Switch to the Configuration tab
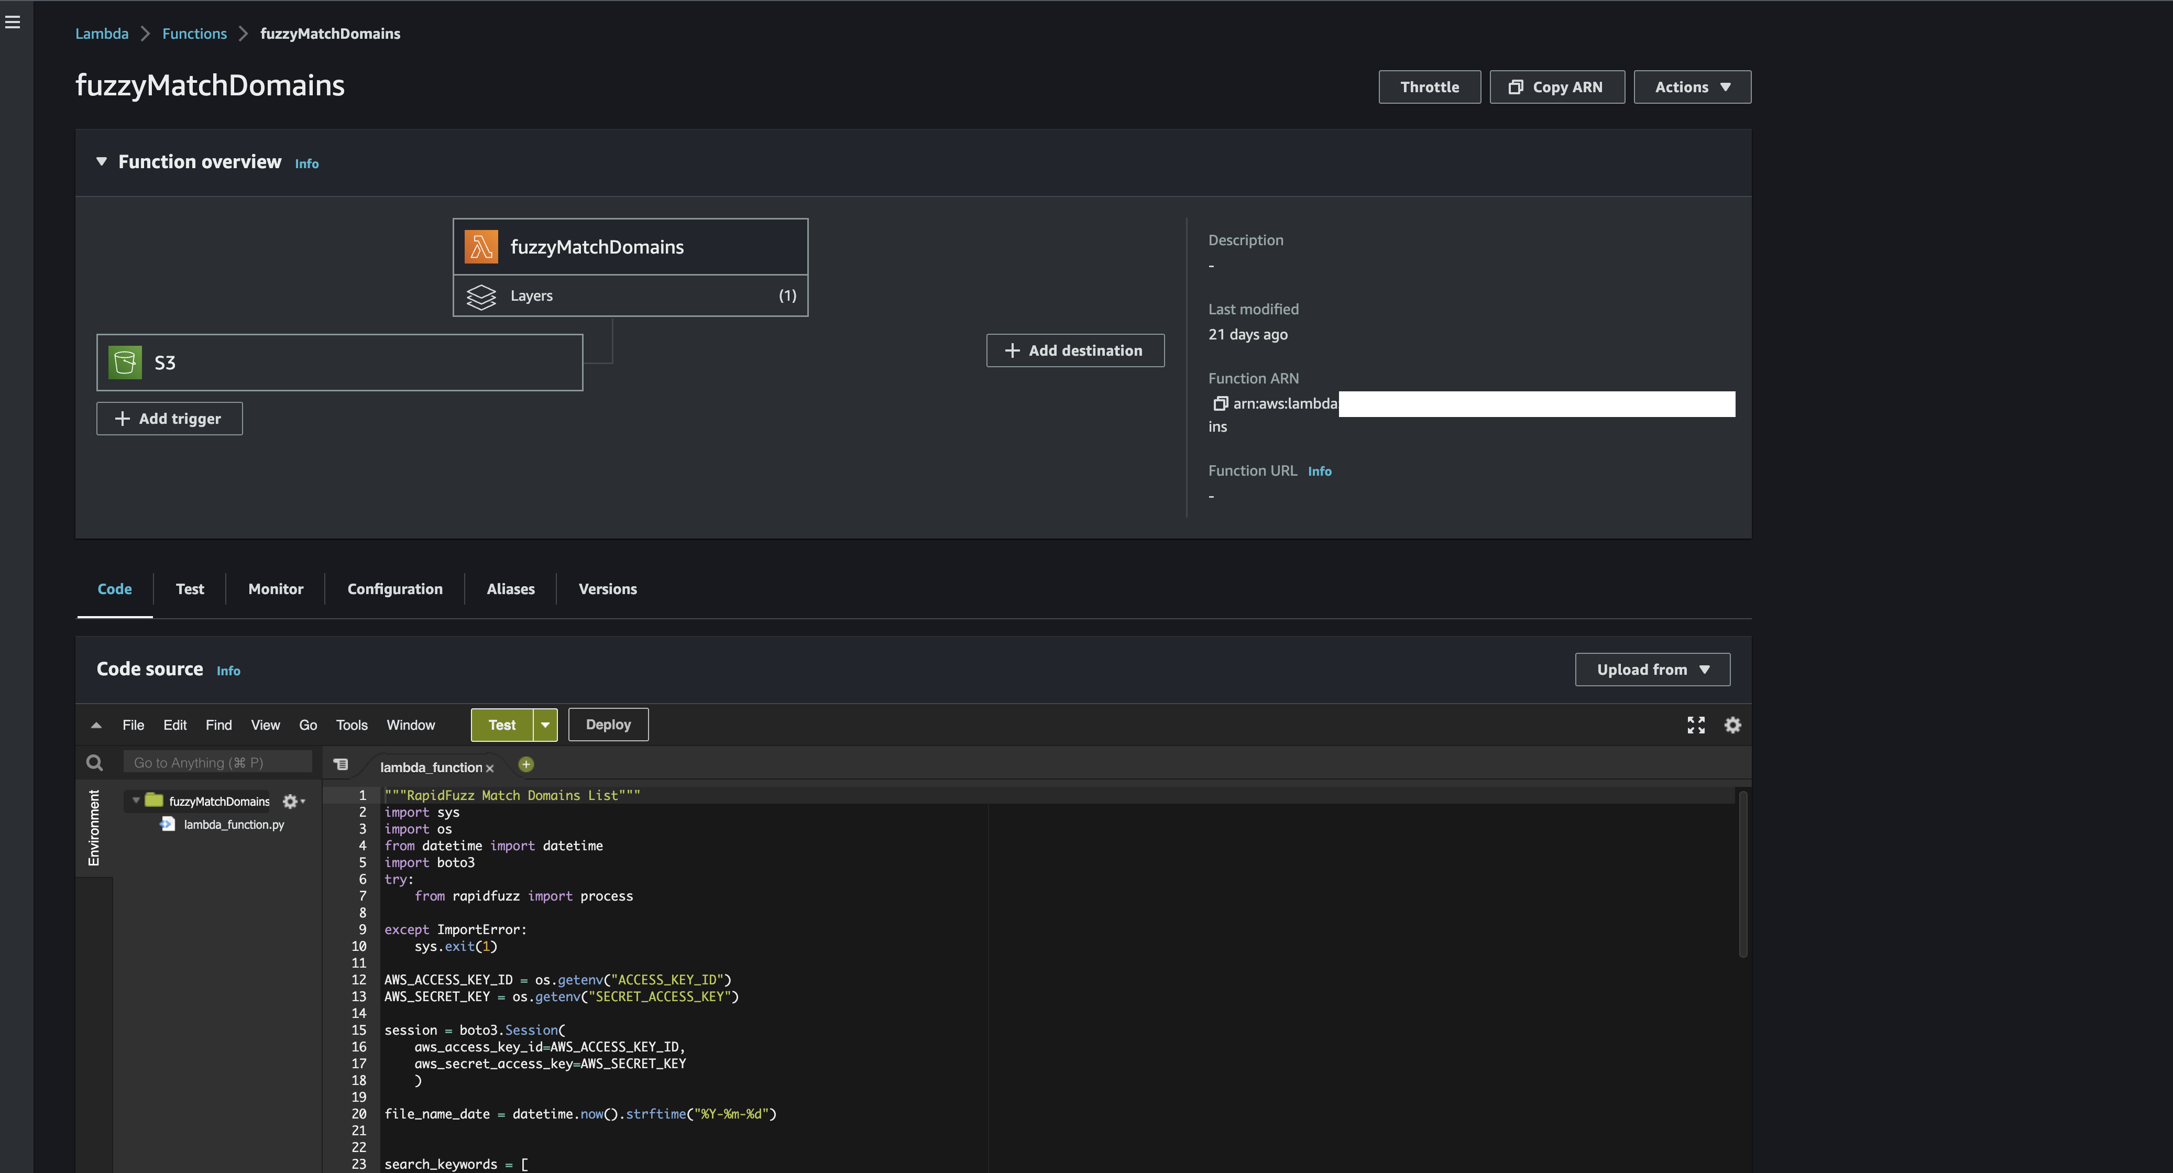Image resolution: width=2173 pixels, height=1173 pixels. pos(395,589)
